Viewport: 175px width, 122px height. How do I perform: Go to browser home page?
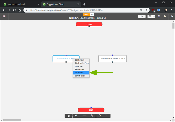click(x=20, y=10)
